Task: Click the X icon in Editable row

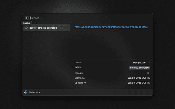Action: 148,73
